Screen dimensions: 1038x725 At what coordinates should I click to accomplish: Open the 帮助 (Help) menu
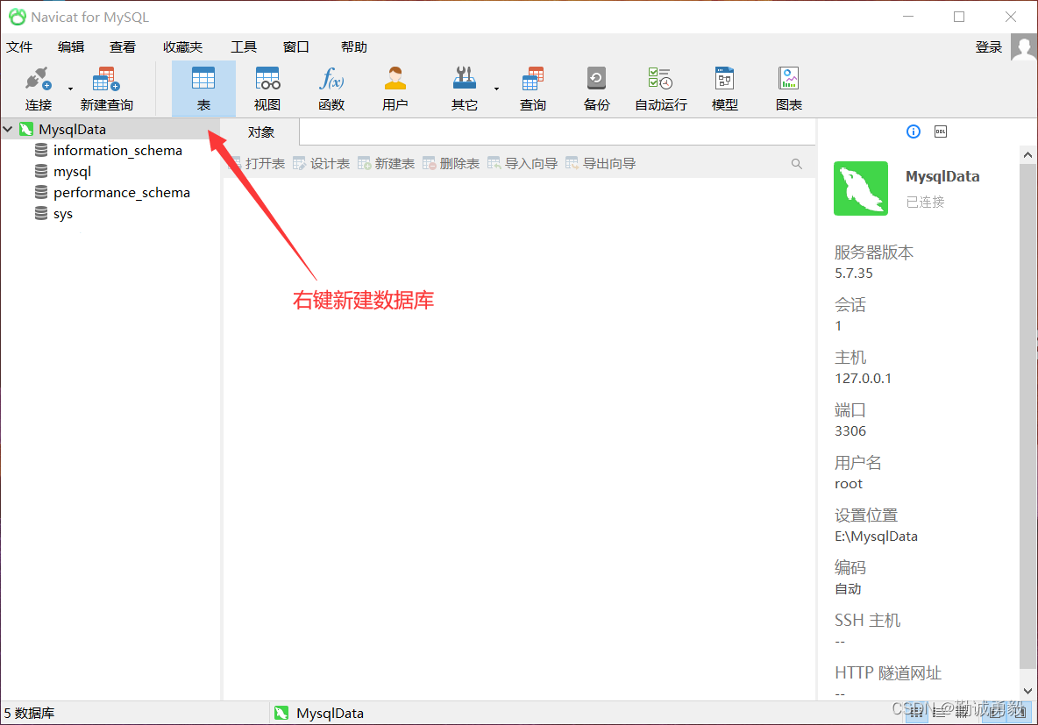[354, 47]
